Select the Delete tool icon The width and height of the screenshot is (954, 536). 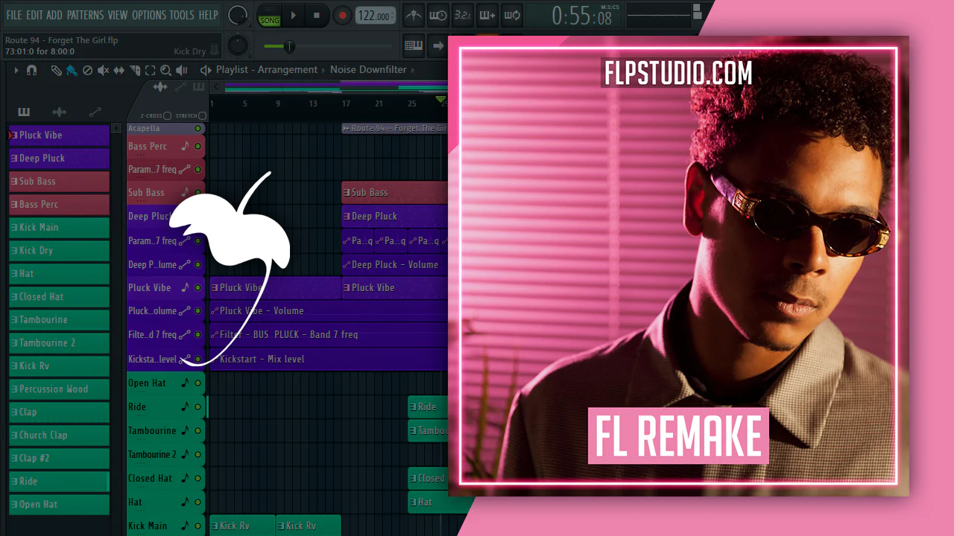tap(87, 70)
